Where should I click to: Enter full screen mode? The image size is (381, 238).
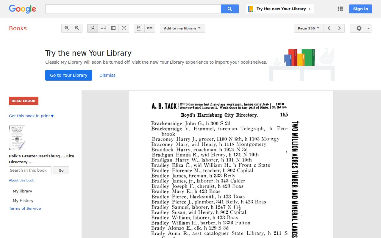124,28
